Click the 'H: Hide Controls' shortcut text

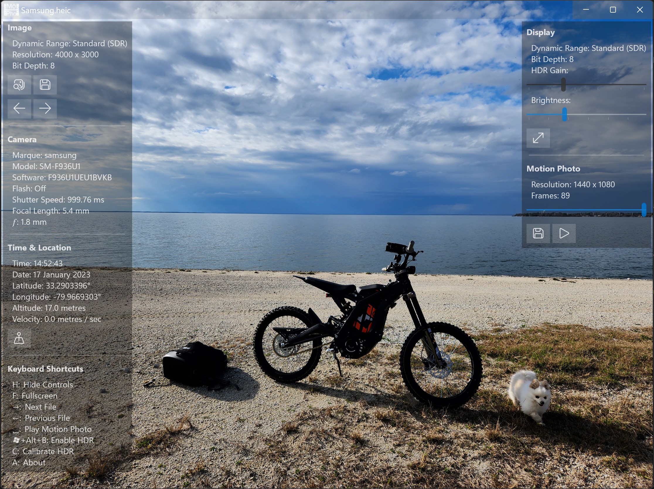pos(42,385)
